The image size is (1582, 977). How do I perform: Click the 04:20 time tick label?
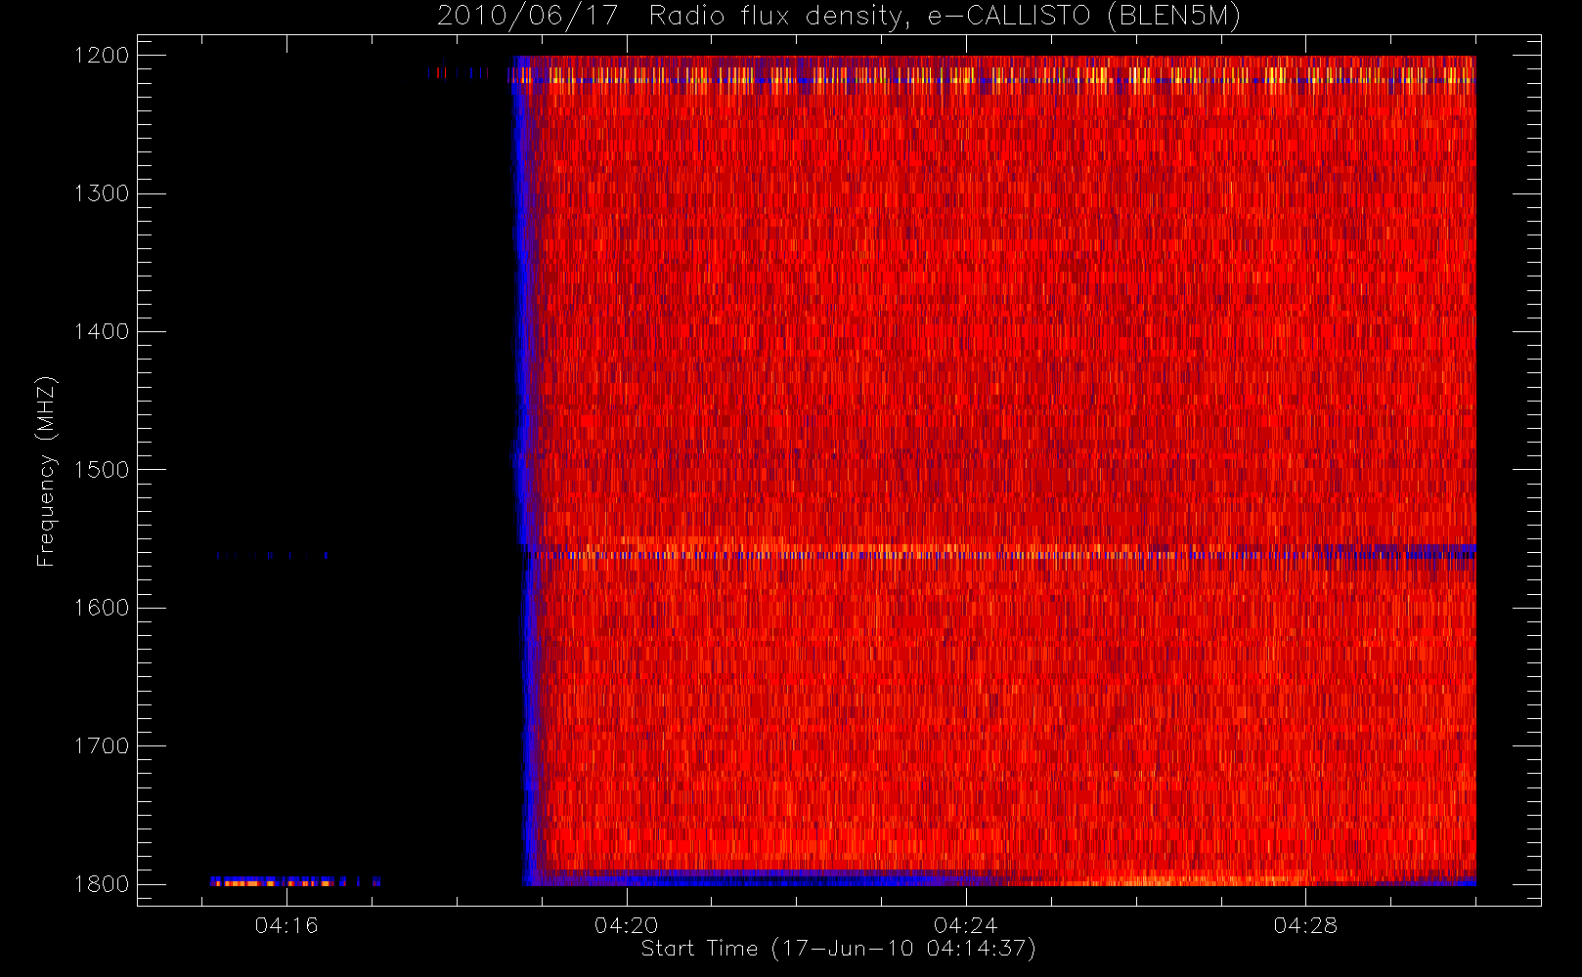[626, 925]
